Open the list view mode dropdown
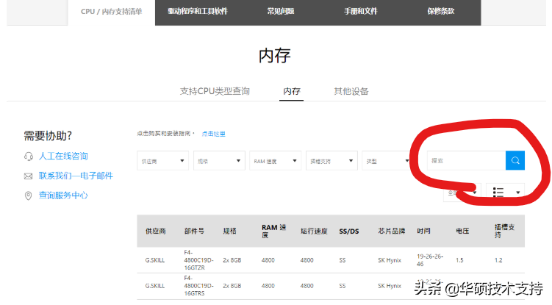Image resolution: width=552 pixels, height=305 pixels. (505, 193)
